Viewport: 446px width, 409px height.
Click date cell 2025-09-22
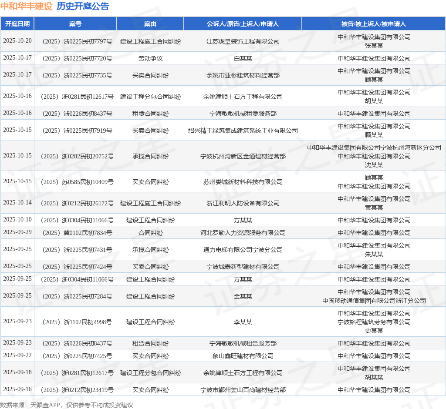17,355
